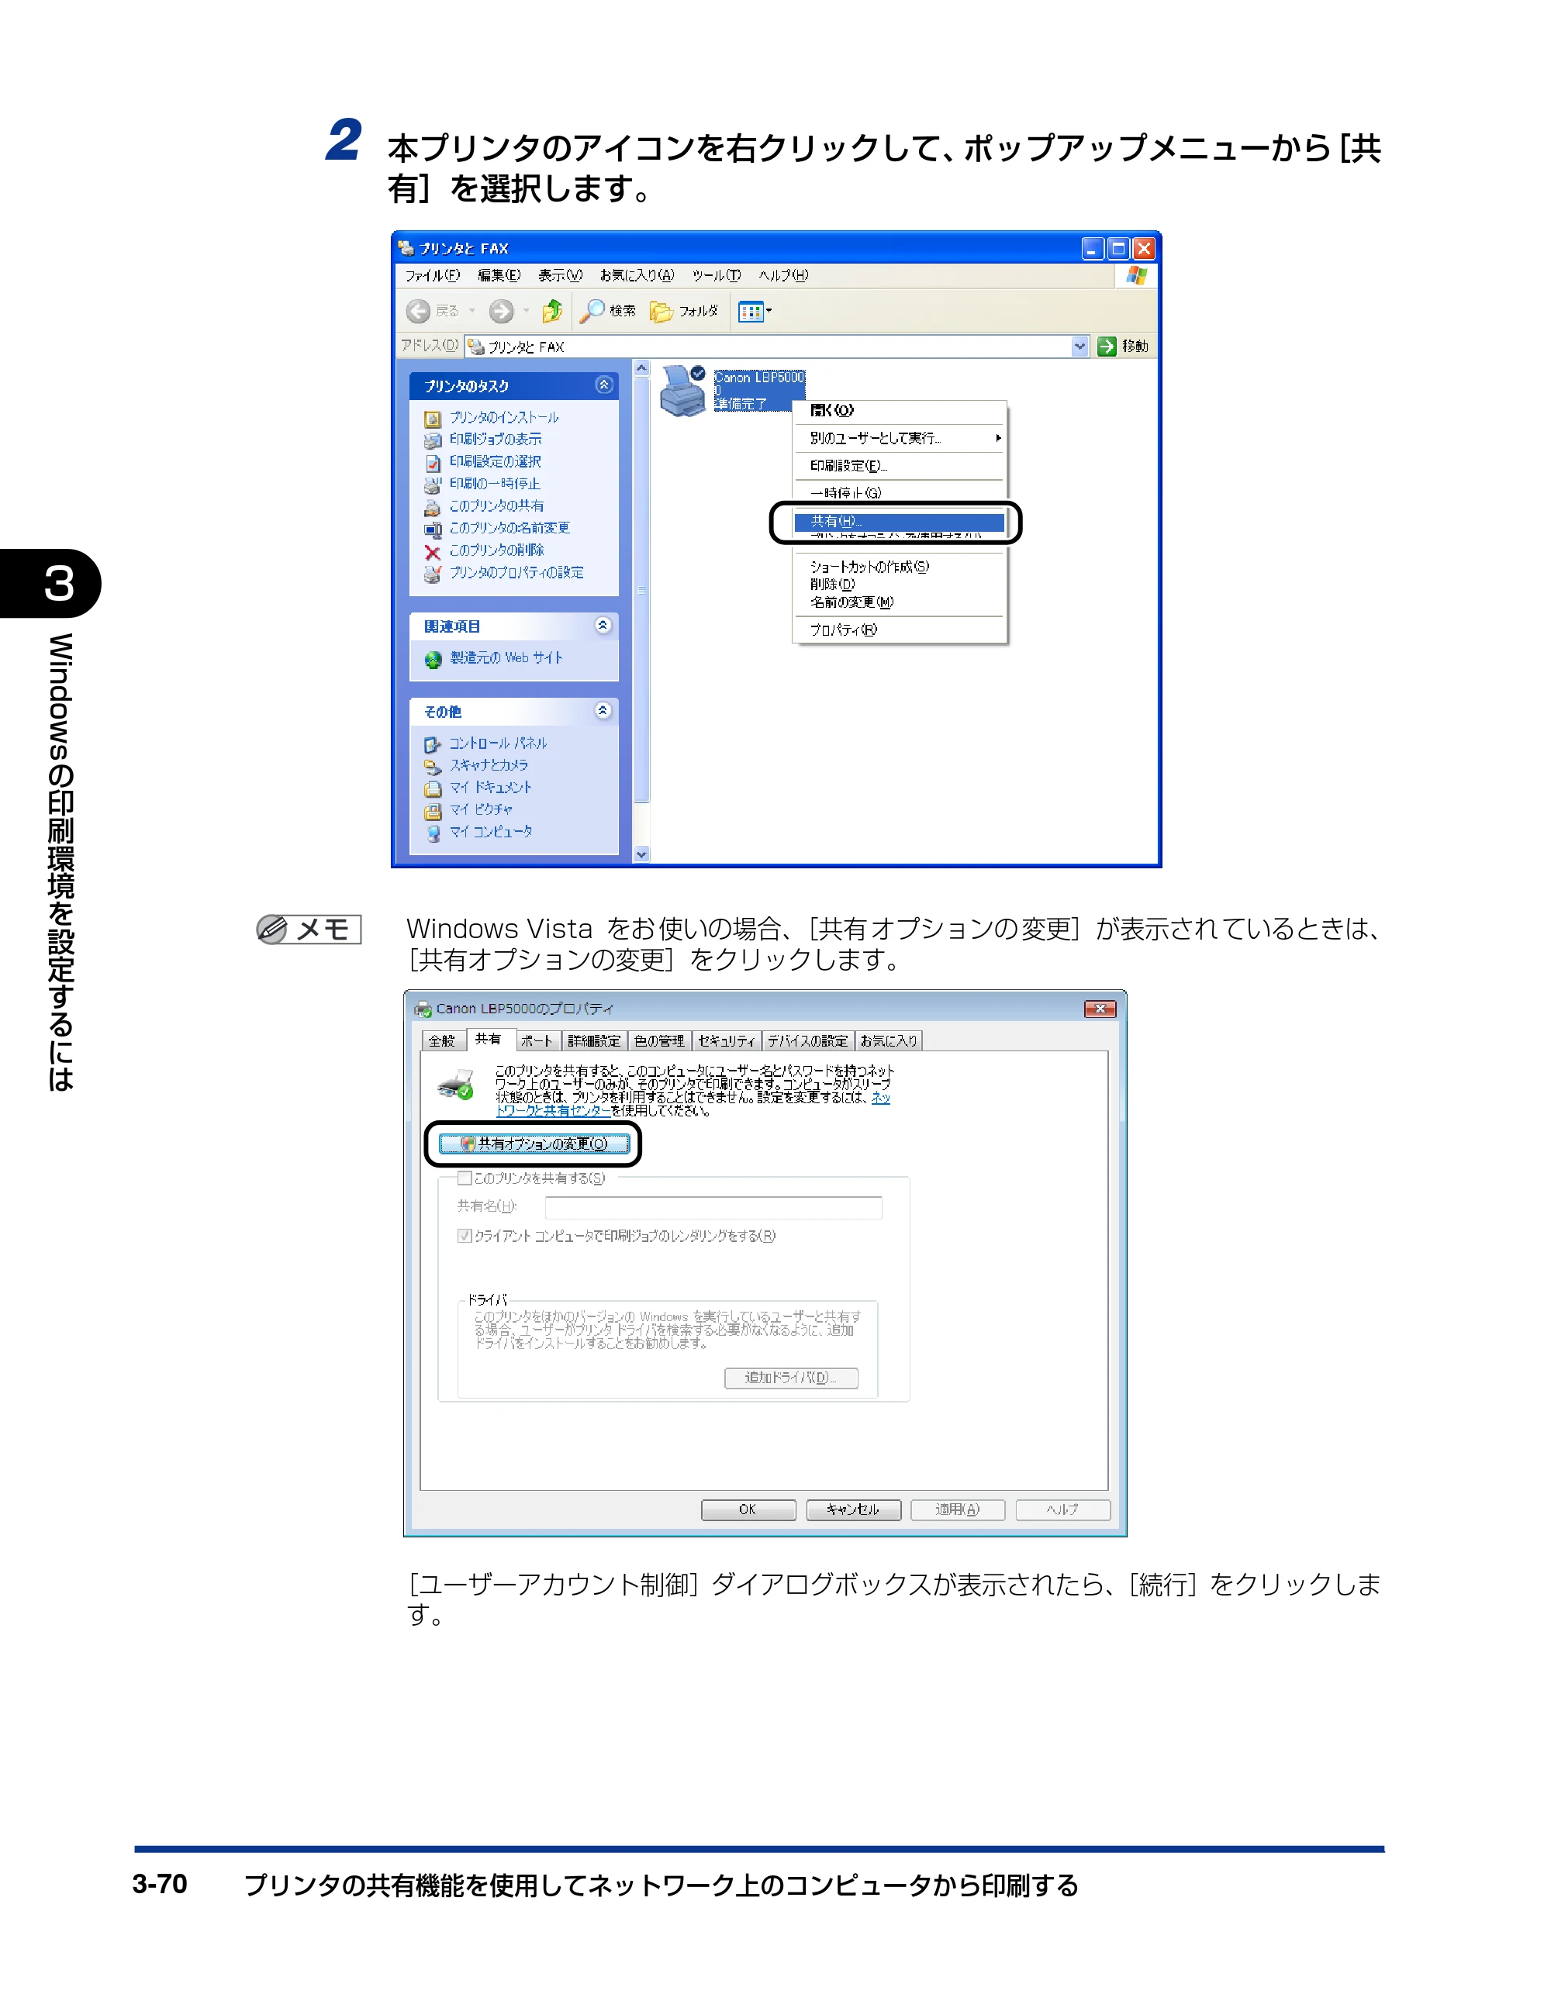
Task: Click the マイ ドキュメント folder icon
Action: coord(432,788)
